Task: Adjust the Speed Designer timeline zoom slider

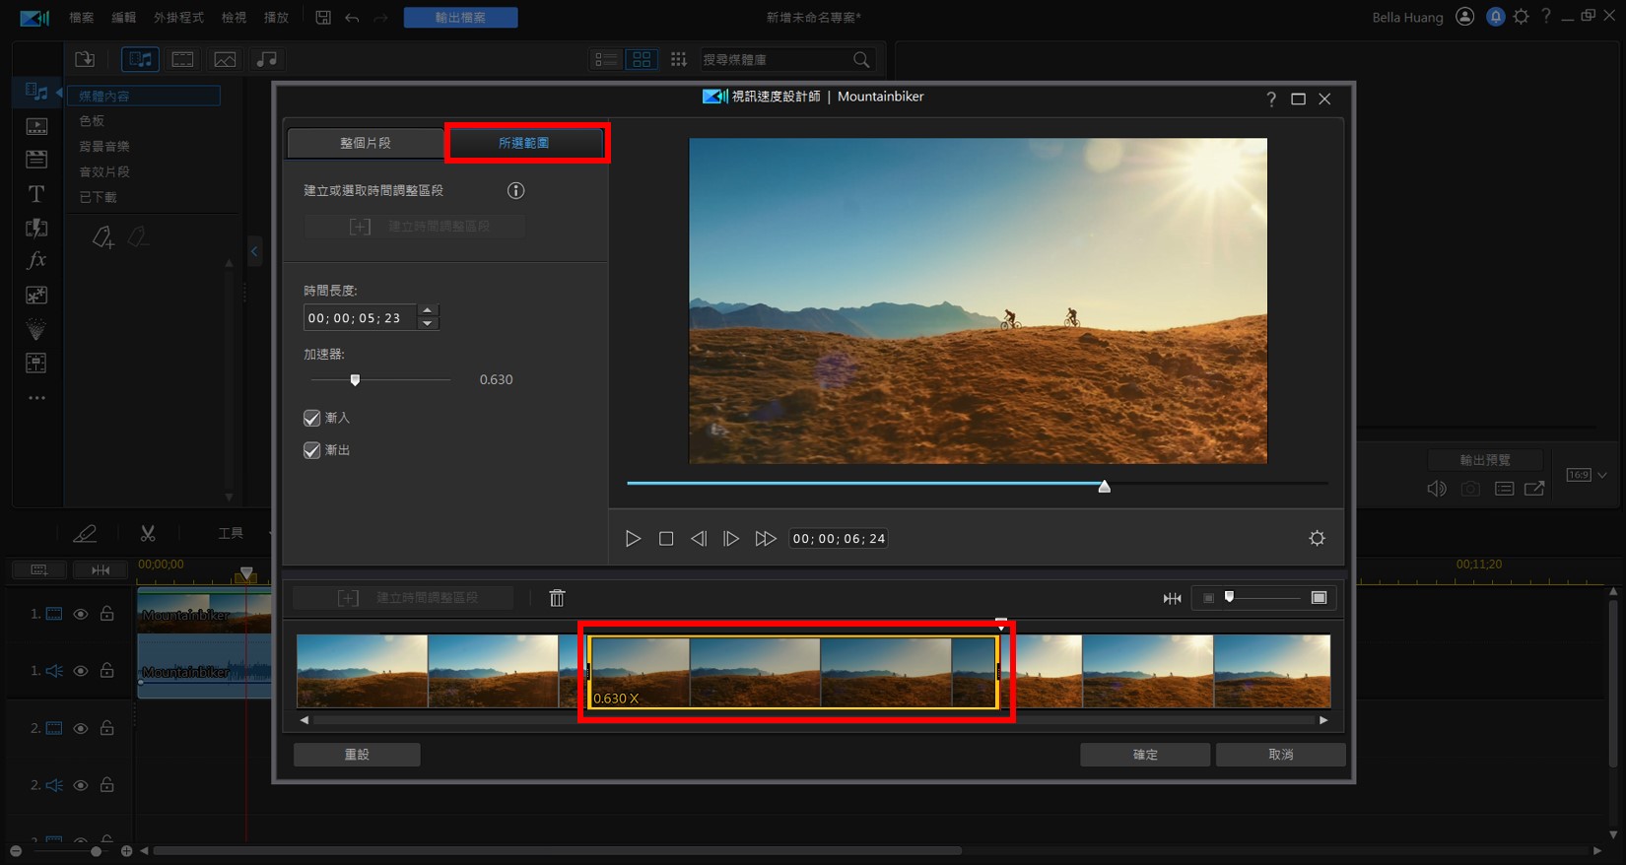Action: coord(1229,597)
